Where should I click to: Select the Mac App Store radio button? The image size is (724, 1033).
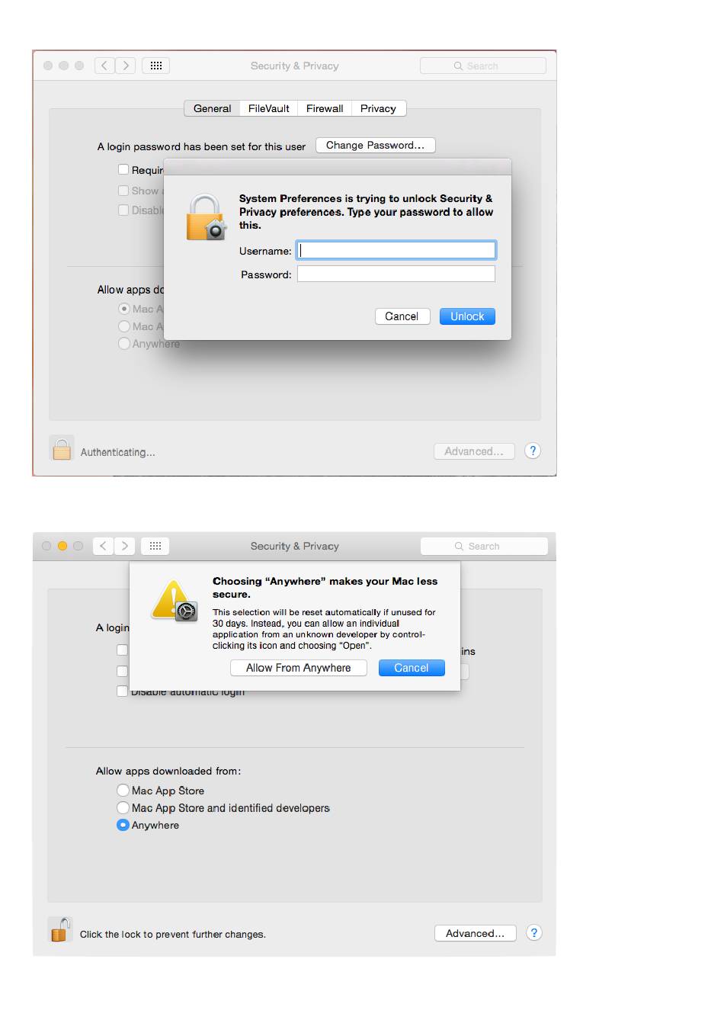pyautogui.click(x=123, y=790)
